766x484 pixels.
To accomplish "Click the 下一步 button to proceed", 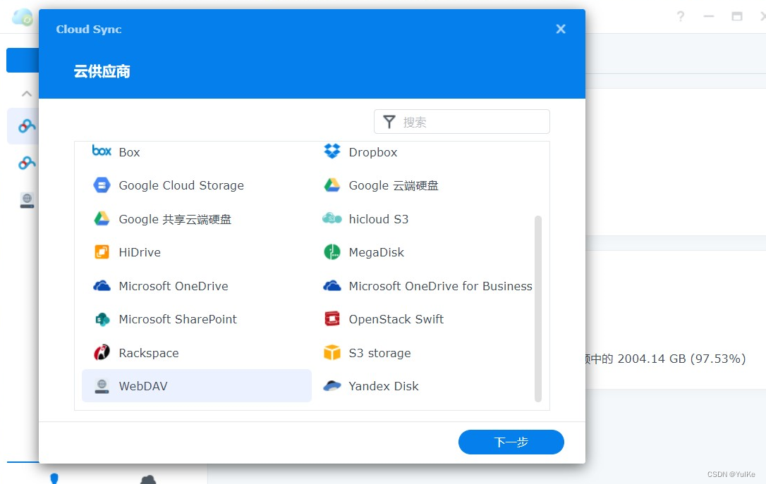I will (511, 442).
